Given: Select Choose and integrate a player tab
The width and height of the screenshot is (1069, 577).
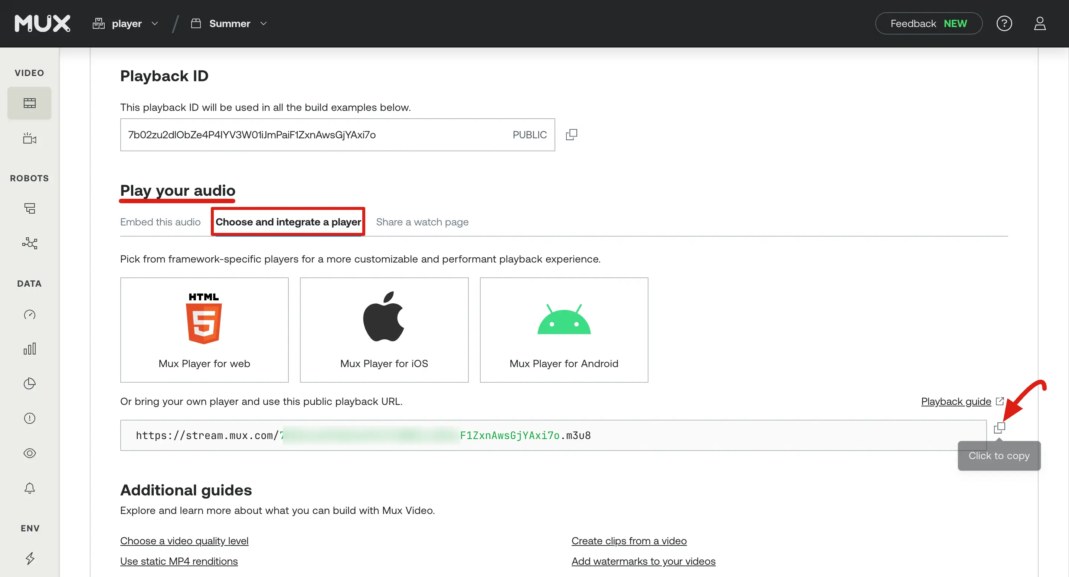Looking at the screenshot, I should (288, 222).
